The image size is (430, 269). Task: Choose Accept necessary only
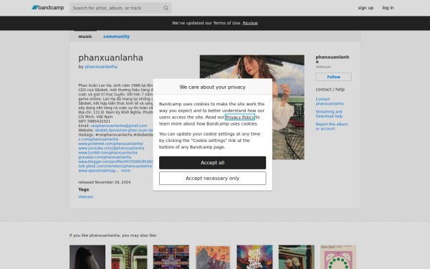point(212,178)
